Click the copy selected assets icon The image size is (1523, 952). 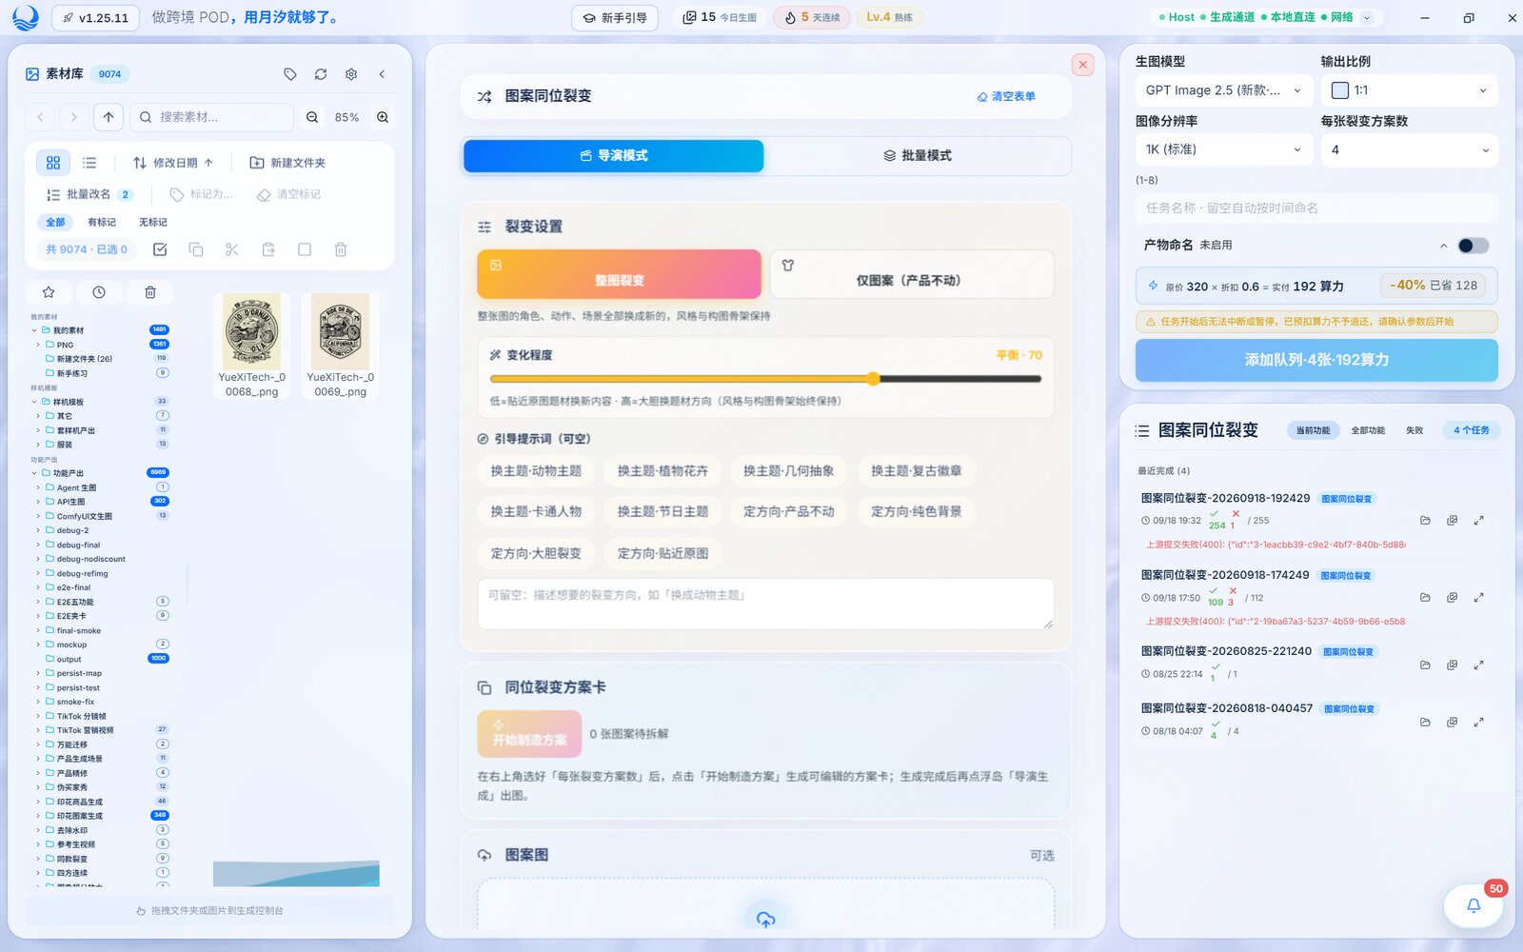[196, 249]
